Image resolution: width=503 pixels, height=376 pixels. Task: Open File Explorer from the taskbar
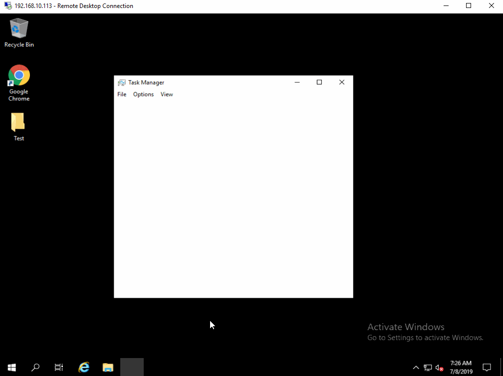point(108,368)
